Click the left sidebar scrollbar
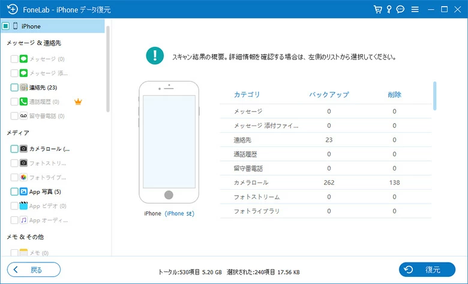The image size is (468, 284). pos(108,69)
